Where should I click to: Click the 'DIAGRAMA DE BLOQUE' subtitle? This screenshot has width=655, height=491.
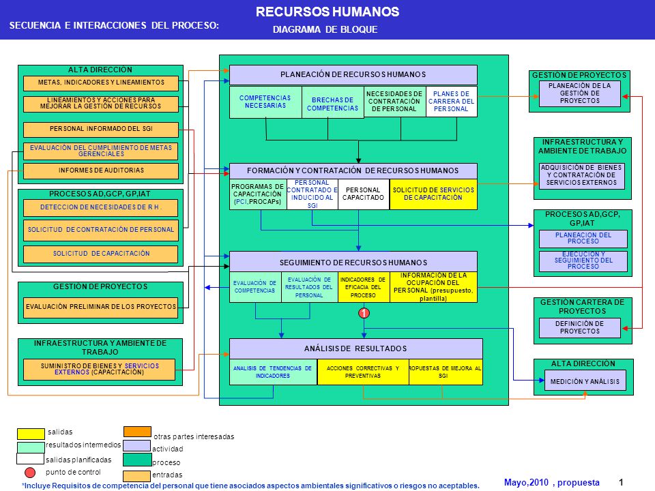[x=325, y=29]
